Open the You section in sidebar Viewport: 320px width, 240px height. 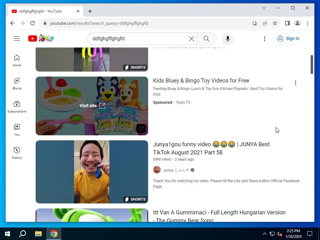[x=17, y=130]
